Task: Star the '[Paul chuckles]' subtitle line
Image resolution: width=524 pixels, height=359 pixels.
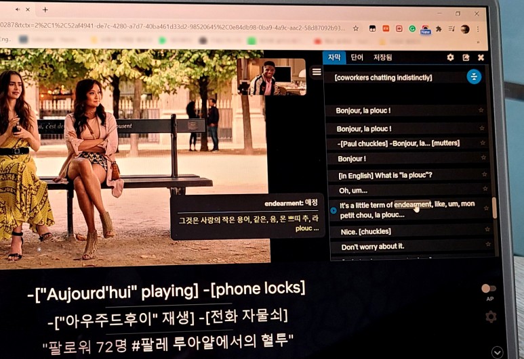Action: tap(483, 143)
